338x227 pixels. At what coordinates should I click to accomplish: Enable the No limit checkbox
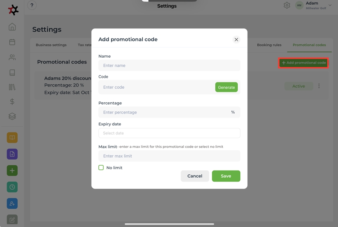(x=101, y=168)
